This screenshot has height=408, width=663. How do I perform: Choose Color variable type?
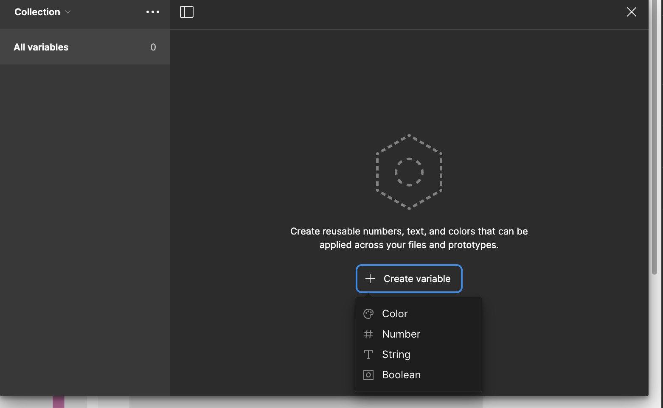(418, 314)
